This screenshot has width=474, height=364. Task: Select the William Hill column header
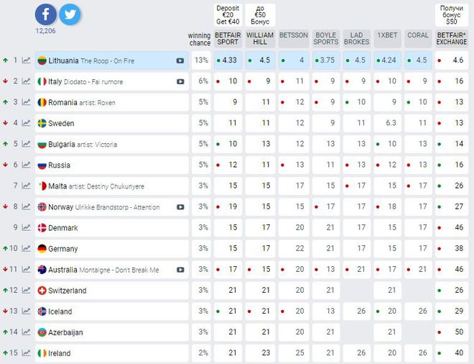[x=260, y=39]
